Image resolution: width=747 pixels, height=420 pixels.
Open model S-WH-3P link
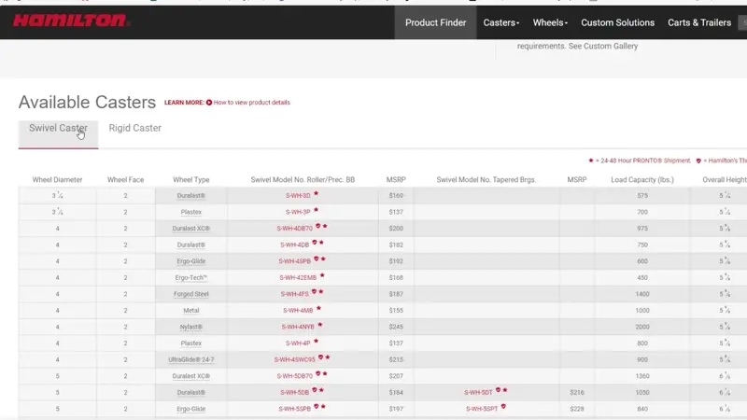point(298,212)
